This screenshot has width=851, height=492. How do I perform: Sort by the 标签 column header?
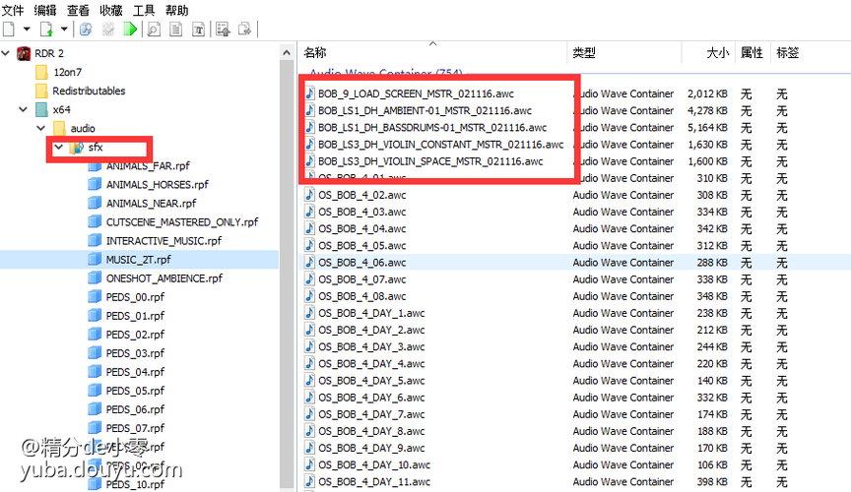(788, 52)
